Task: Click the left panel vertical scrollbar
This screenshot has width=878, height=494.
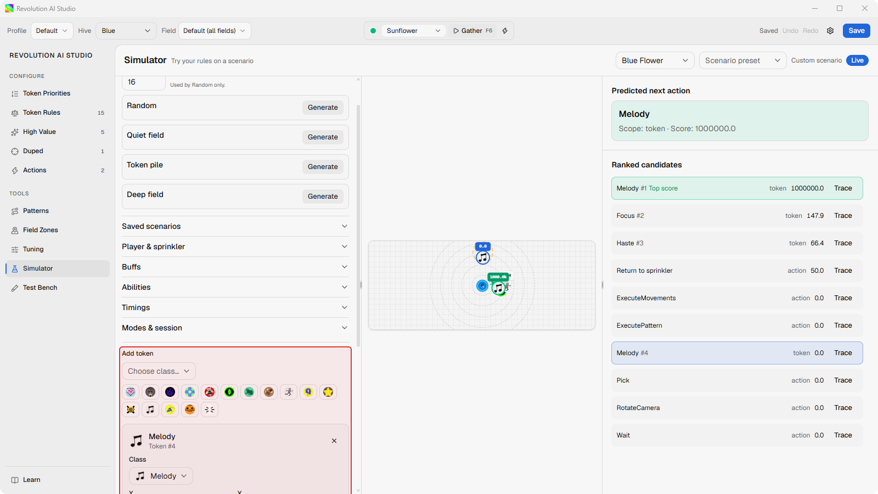Action: pos(358,225)
